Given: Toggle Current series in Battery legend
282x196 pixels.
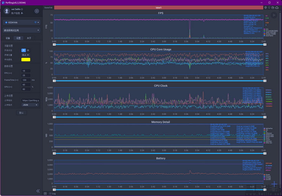Looking at the screenshot, I should [267, 179].
